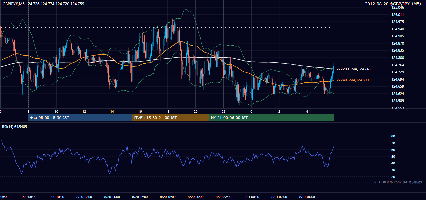Click the RSI(14) 64.5485 indicator label
Viewport: 426px width, 200px height.
pos(15,127)
